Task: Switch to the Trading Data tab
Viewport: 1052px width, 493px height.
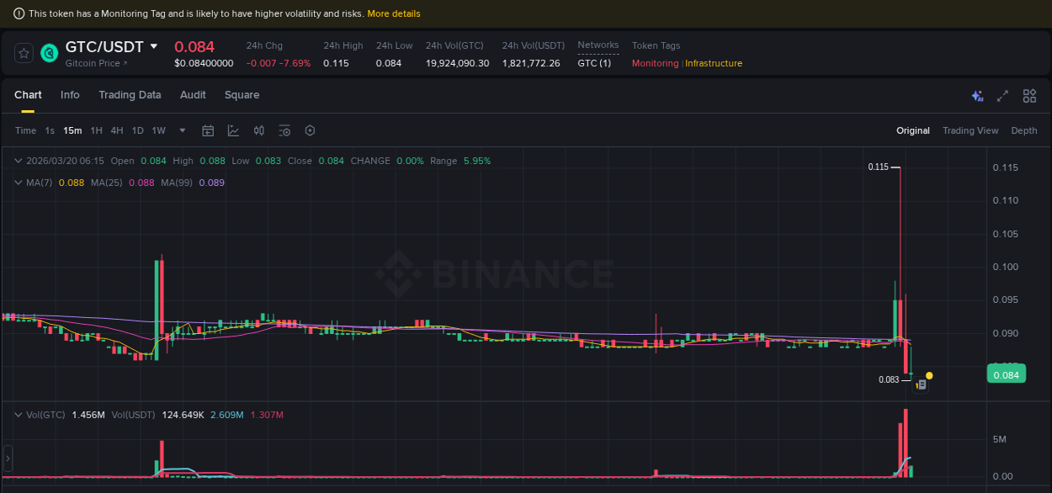Action: pyautogui.click(x=130, y=95)
